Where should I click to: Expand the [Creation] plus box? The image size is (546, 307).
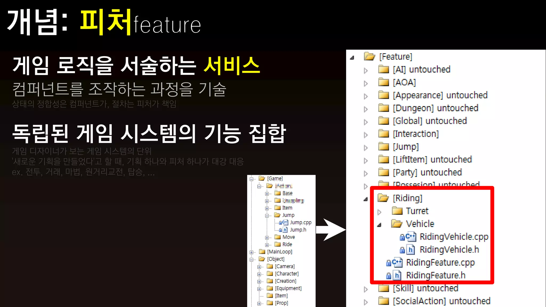pyautogui.click(x=259, y=281)
